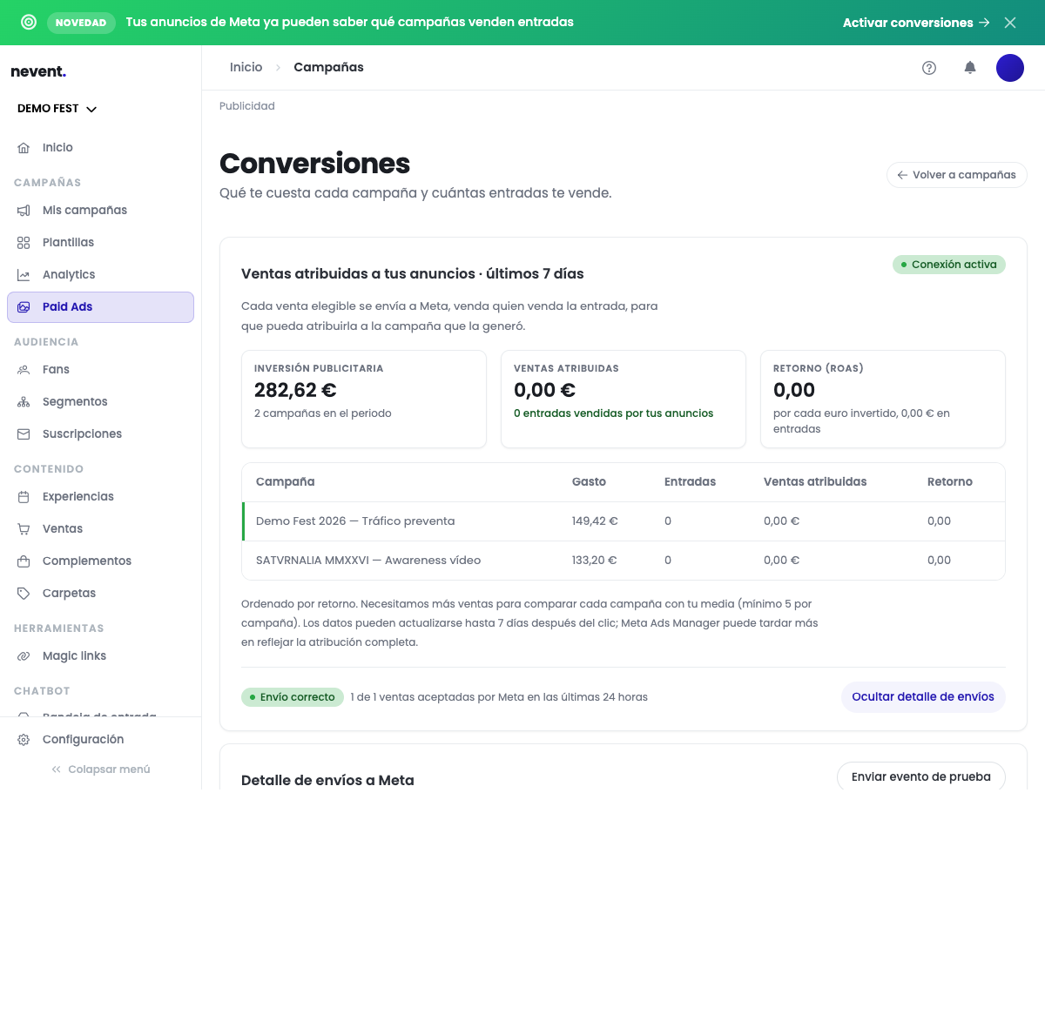Screen dimensions: 1045x1028
Task: Click the Campaña column header
Action: (x=286, y=482)
